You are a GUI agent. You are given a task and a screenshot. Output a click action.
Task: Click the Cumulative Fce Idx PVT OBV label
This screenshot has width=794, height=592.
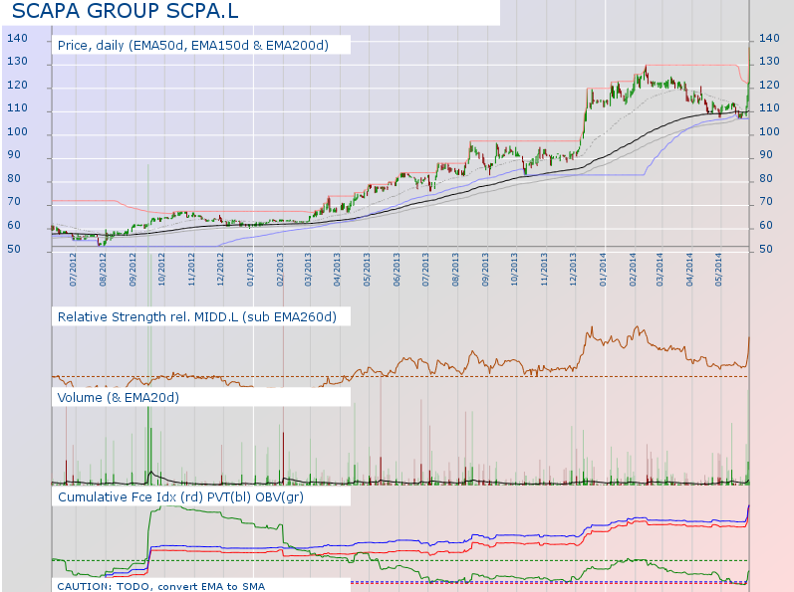coord(180,496)
